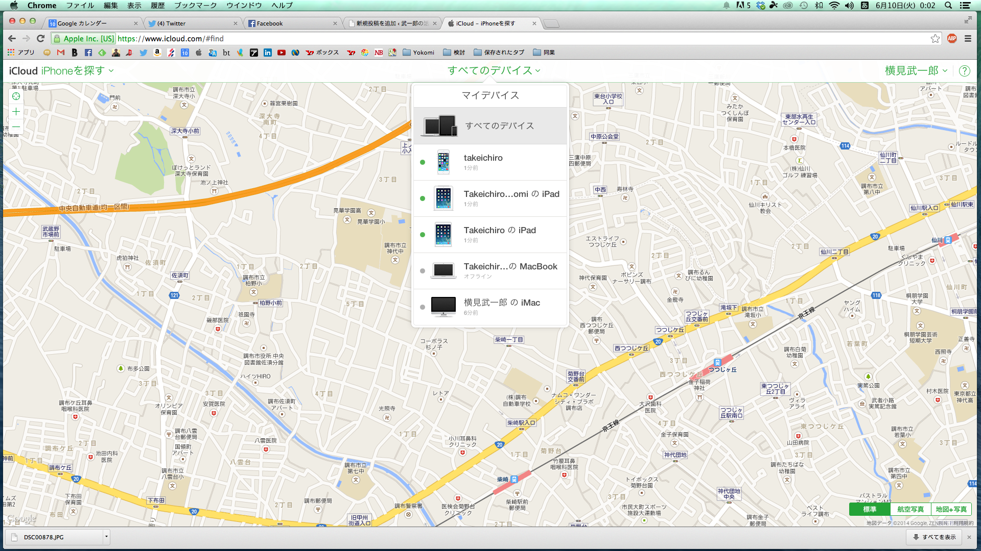Switch to the Google カレンダー tab
This screenshot has width=981, height=551.
(x=92, y=23)
